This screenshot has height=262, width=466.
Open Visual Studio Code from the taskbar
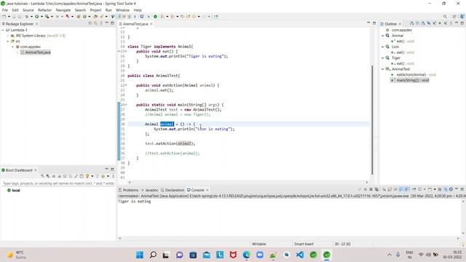[300, 255]
